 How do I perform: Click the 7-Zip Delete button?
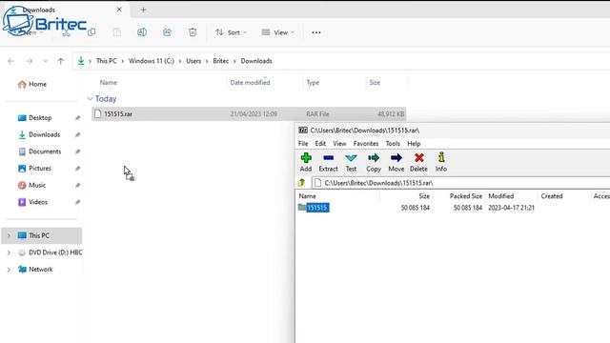pos(418,162)
